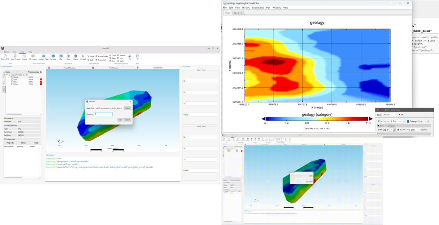Click the Fit perspective icon
The image size is (439, 225).
pos(130,57)
